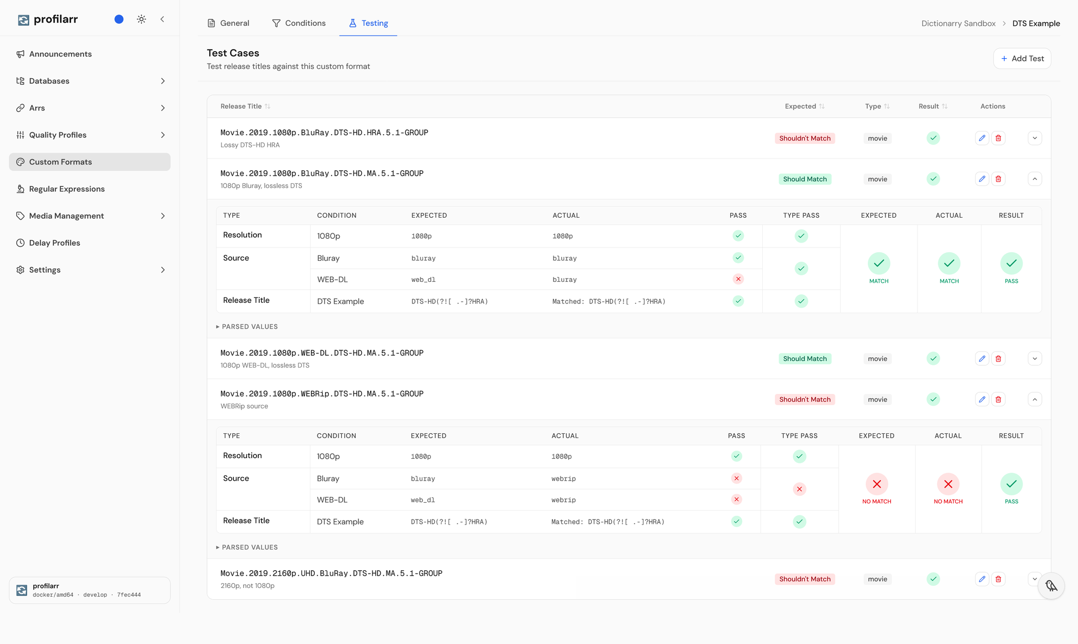Sort table by Expected column
This screenshot has width=1078, height=644.
804,106
